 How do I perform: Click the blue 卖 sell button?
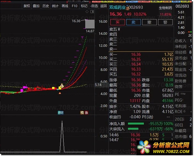pyautogui.click(x=133, y=22)
